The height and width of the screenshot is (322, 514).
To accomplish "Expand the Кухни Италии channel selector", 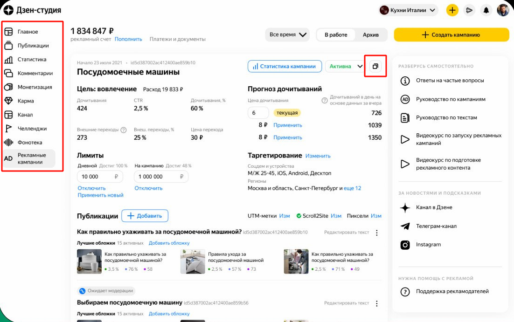I will pyautogui.click(x=408, y=10).
